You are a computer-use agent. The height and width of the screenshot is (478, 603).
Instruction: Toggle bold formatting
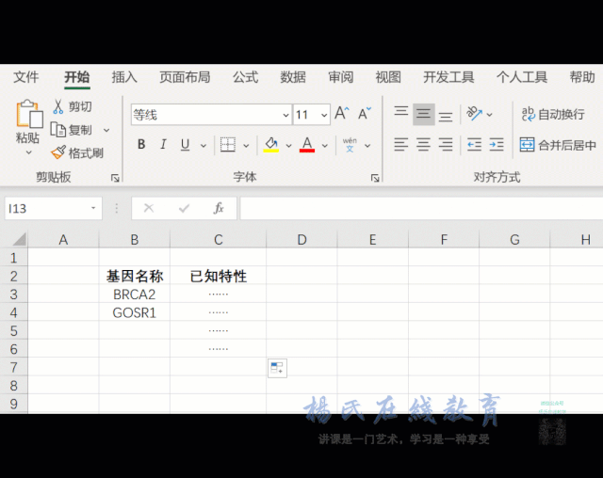[141, 145]
